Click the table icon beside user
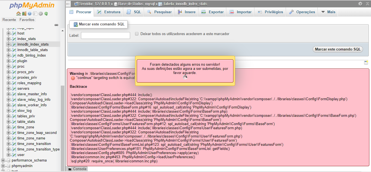 (x=14, y=155)
